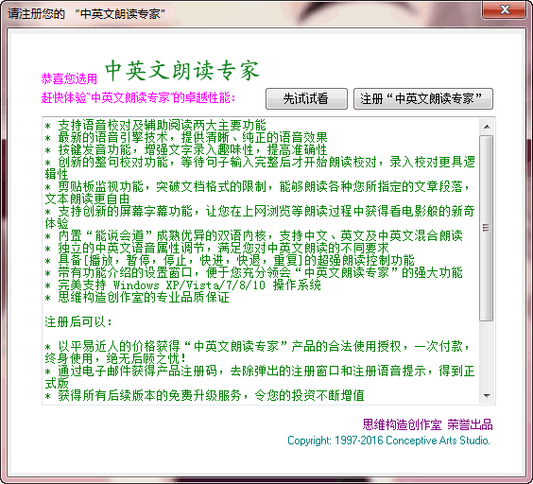Click the 注册后可以: line in text box
This screenshot has width=533, height=484.
point(78,321)
